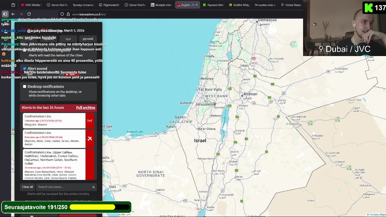The height and width of the screenshot is (217, 386).
Task: Open the tab overview icon in tab bar
Action: click(x=13, y=5)
